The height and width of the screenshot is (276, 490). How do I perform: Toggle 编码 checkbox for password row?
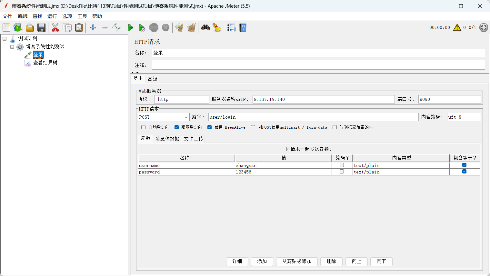[342, 172]
